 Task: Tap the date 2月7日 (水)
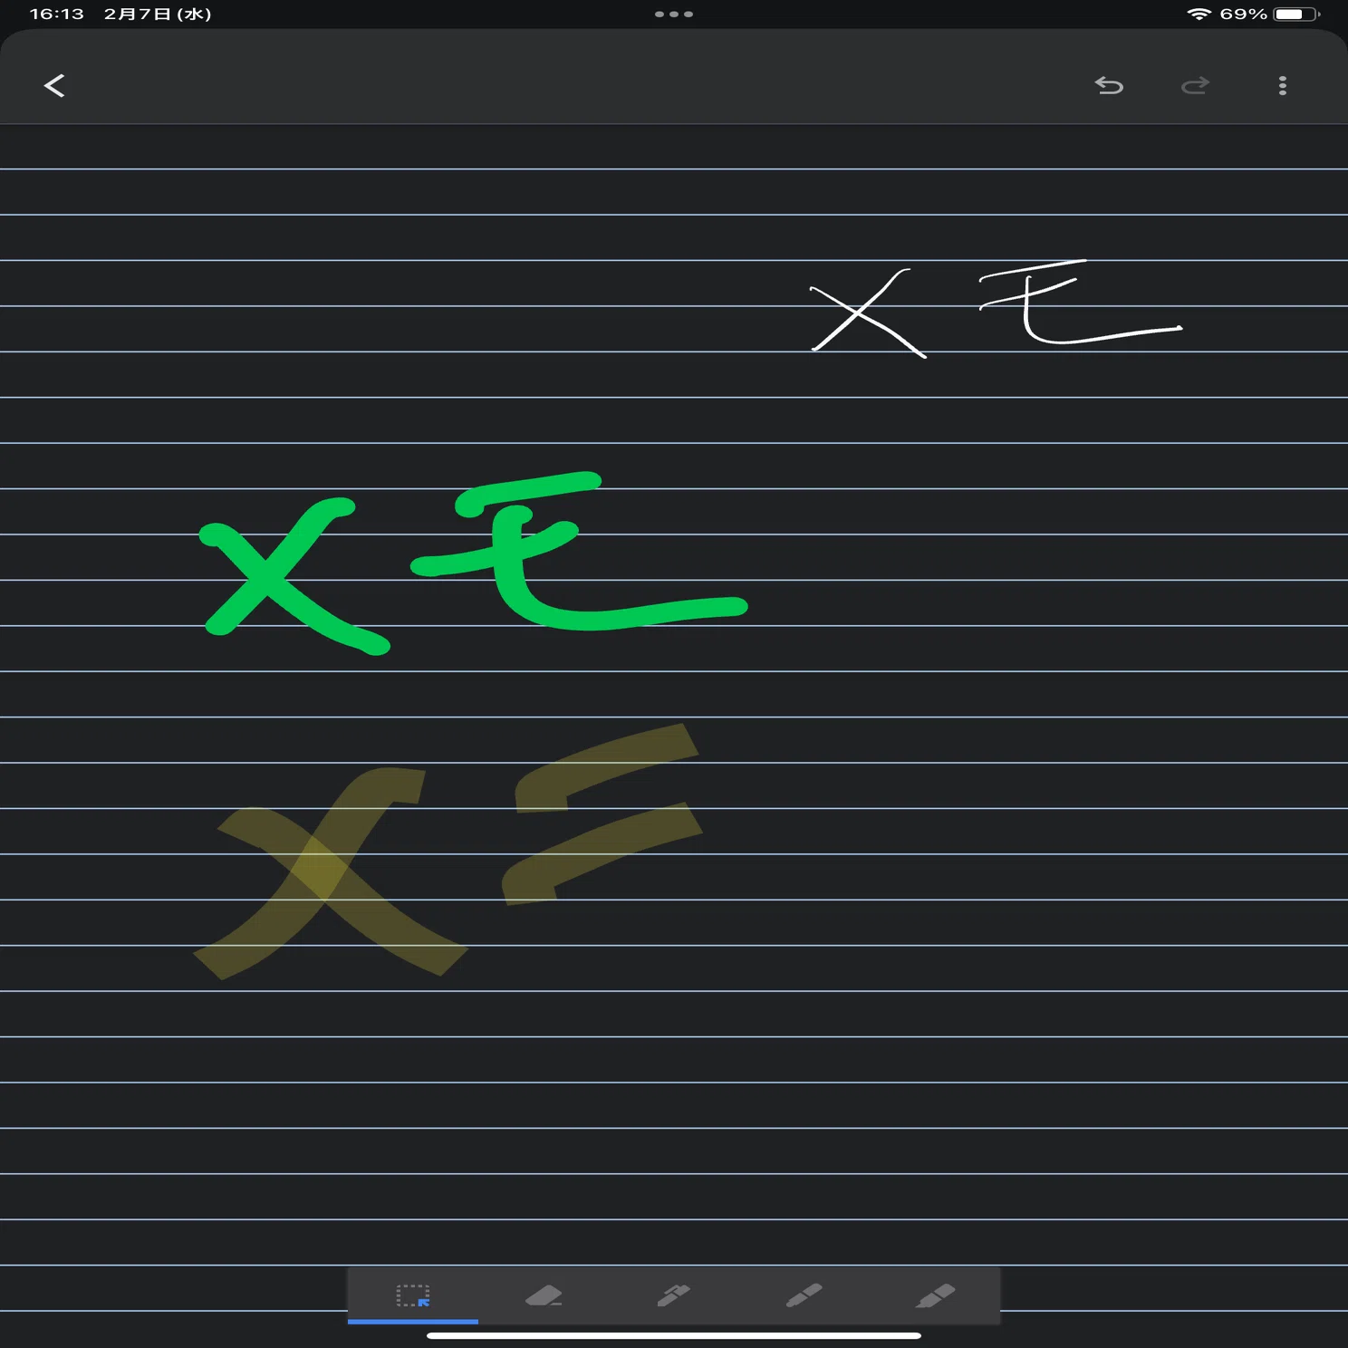coord(158,14)
